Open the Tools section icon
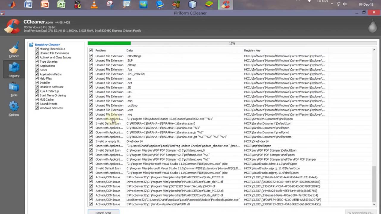This screenshot has width=381, height=214. [14, 89]
